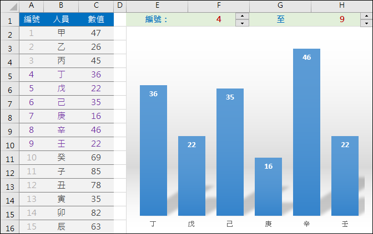Select column A header
The image size is (373, 234).
tap(31, 6)
